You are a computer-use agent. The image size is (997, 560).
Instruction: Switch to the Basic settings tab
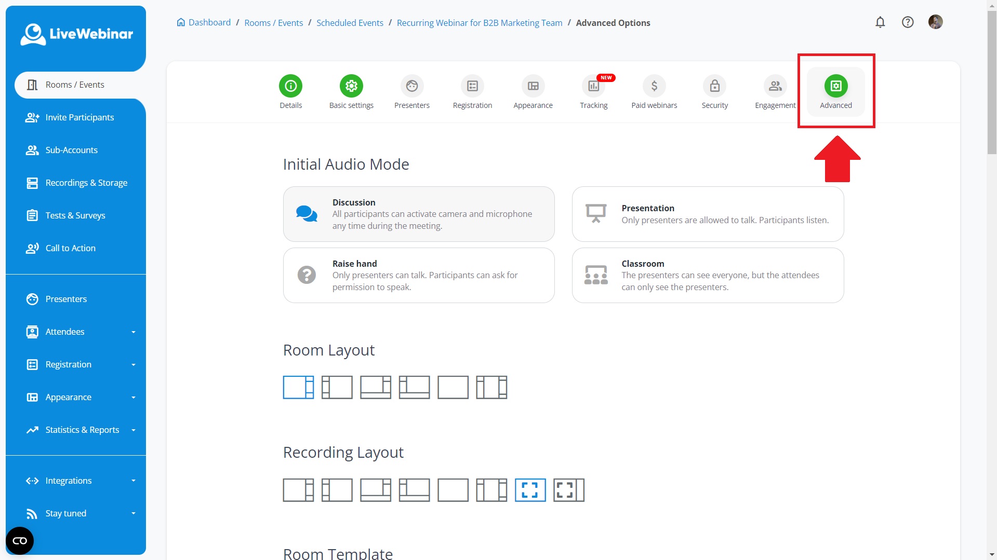coord(351,86)
